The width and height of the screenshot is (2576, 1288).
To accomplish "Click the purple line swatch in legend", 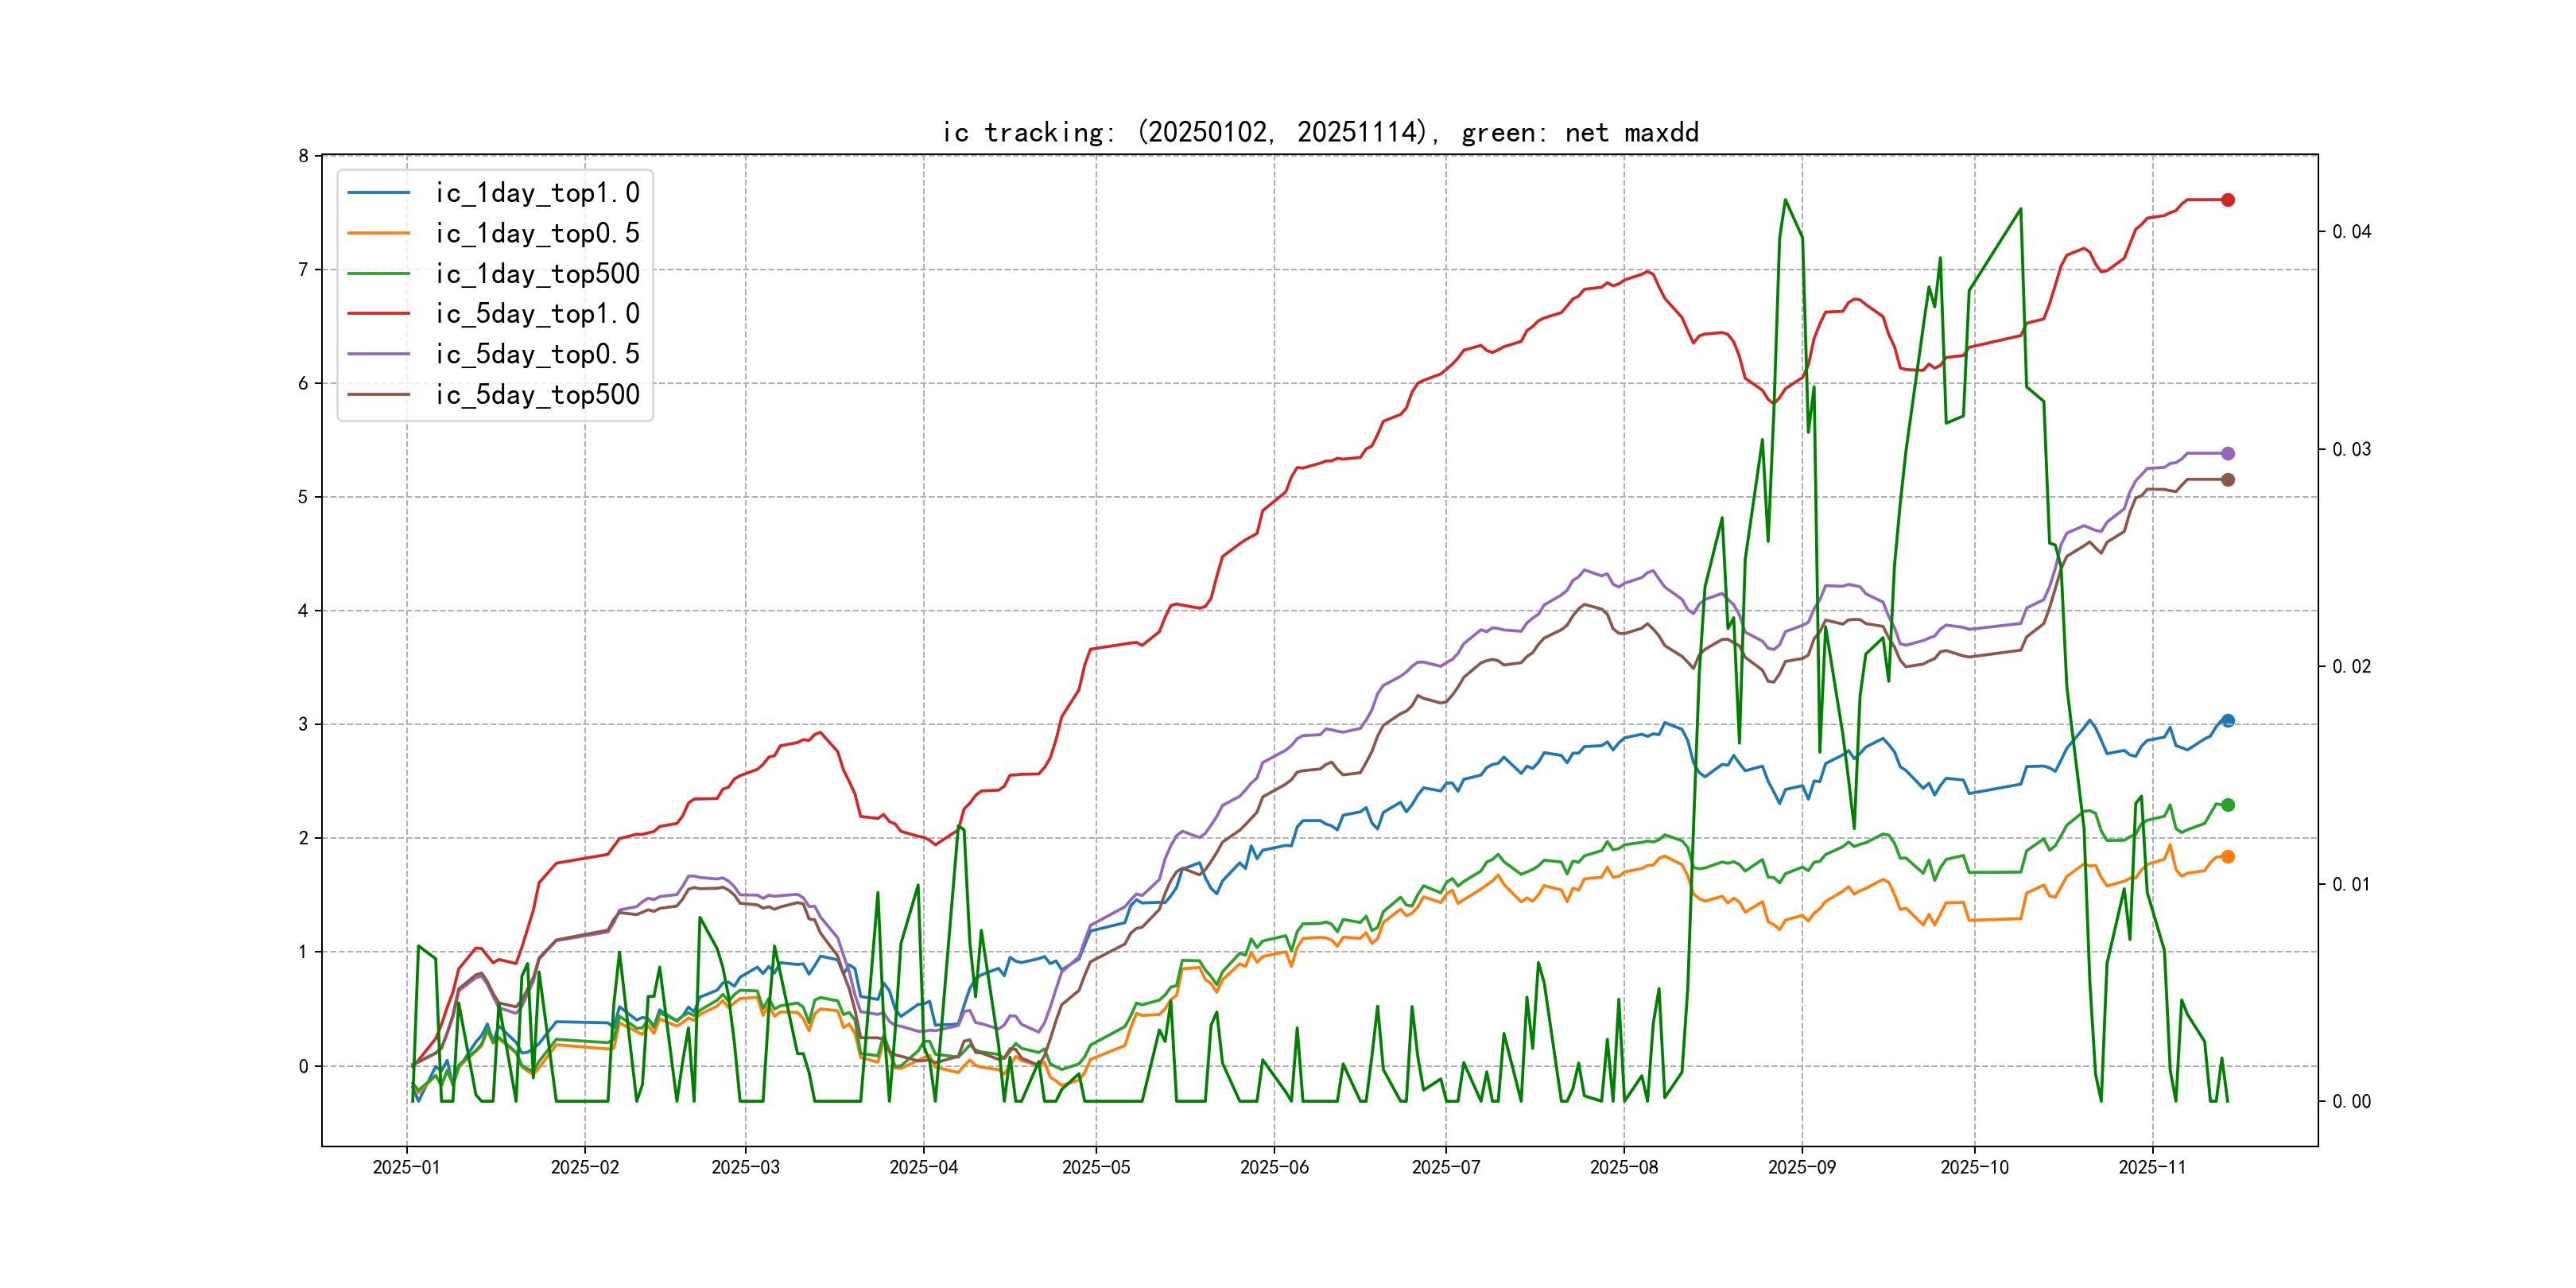I will point(379,354).
